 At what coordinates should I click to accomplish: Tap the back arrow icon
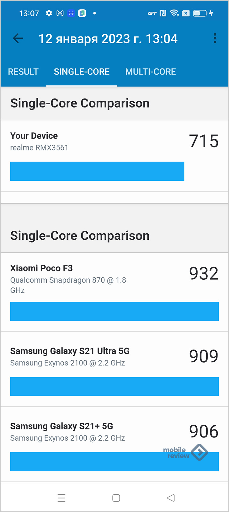pos(18,39)
